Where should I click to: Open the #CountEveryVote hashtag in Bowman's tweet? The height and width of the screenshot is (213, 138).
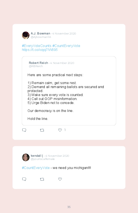click(66, 46)
